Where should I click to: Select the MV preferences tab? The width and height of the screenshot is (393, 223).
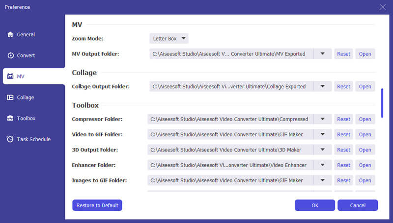point(34,76)
